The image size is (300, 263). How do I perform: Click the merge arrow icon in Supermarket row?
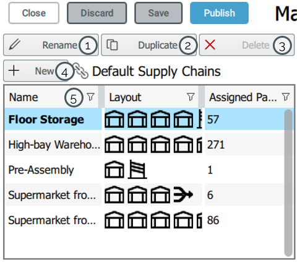click(183, 194)
